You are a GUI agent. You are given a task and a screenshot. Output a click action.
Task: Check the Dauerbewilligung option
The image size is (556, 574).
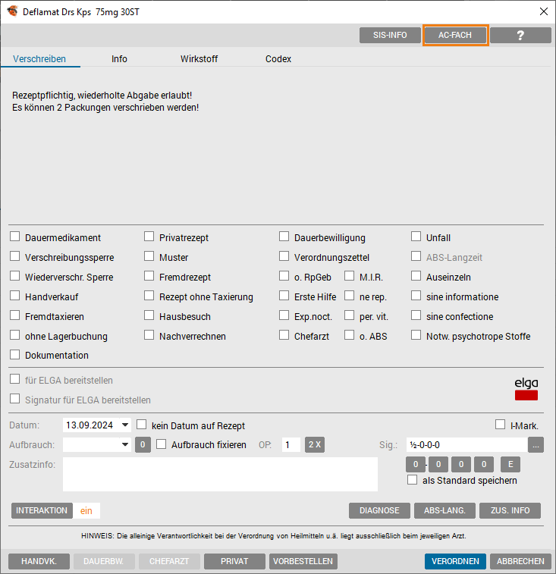pos(284,237)
